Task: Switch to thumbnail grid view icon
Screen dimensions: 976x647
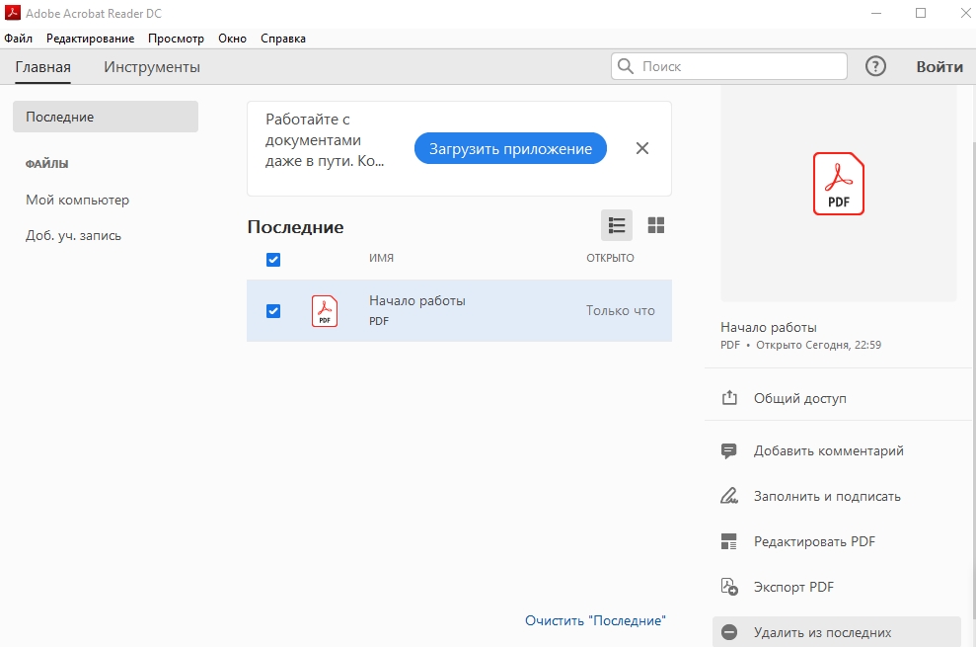Action: (x=656, y=225)
